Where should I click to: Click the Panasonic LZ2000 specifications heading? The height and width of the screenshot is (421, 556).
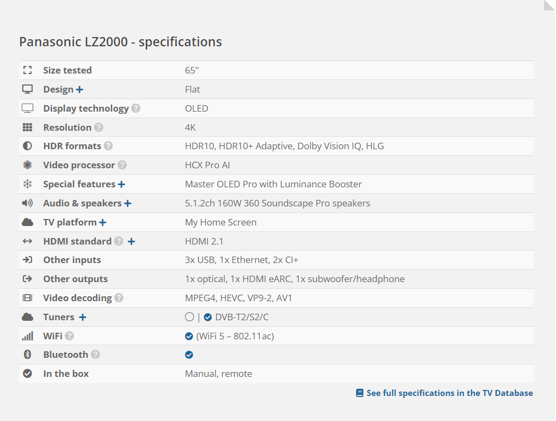[x=120, y=42]
